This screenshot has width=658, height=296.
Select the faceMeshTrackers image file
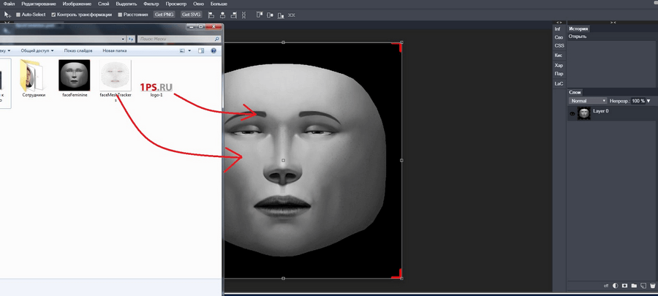(x=116, y=80)
